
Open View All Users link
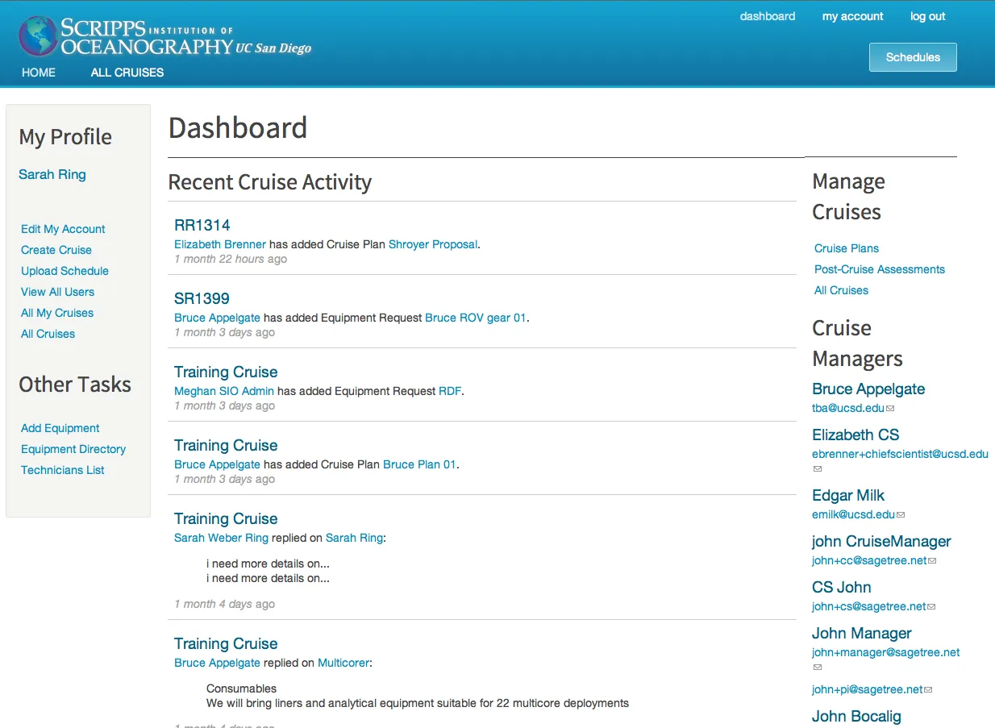pos(57,292)
